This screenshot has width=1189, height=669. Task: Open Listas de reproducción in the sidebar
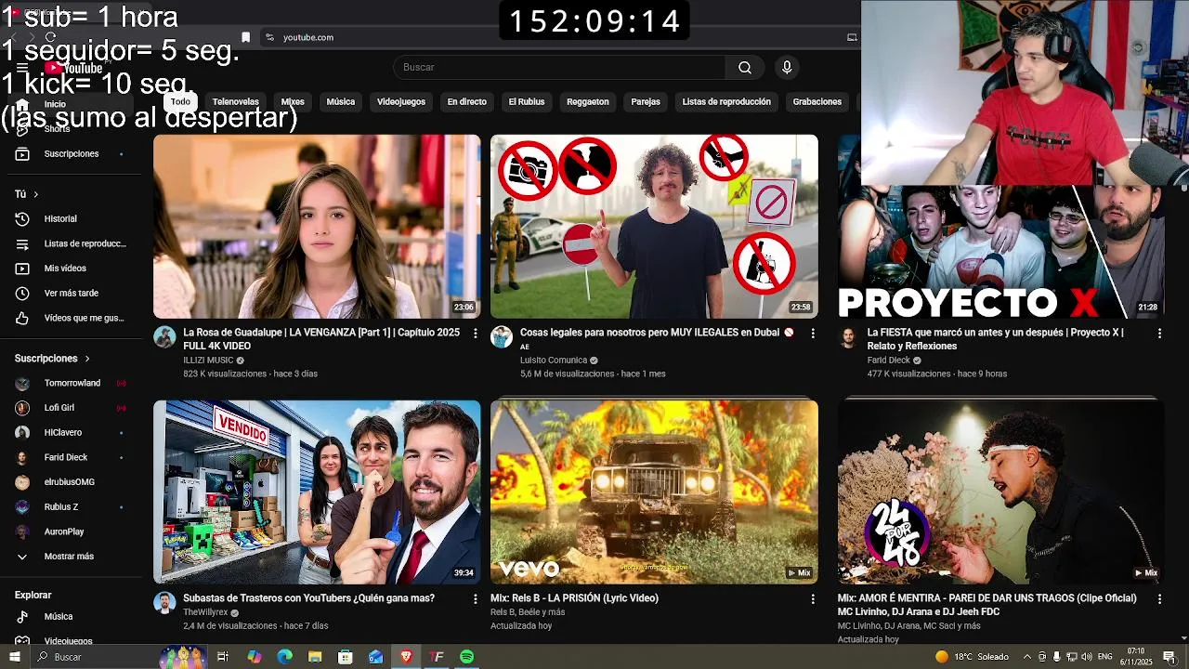coord(74,243)
